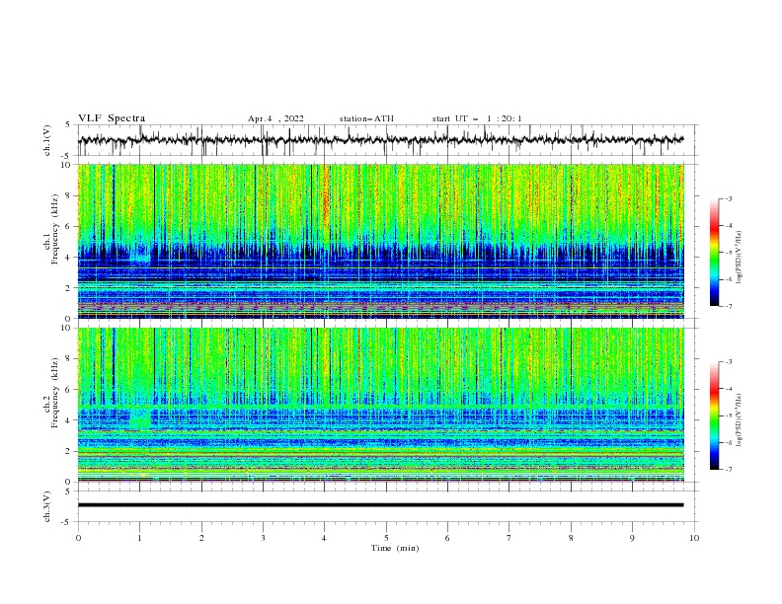The height and width of the screenshot is (604, 782).
Task: Click the ch.1 spectrogram panel
Action: click(x=381, y=241)
